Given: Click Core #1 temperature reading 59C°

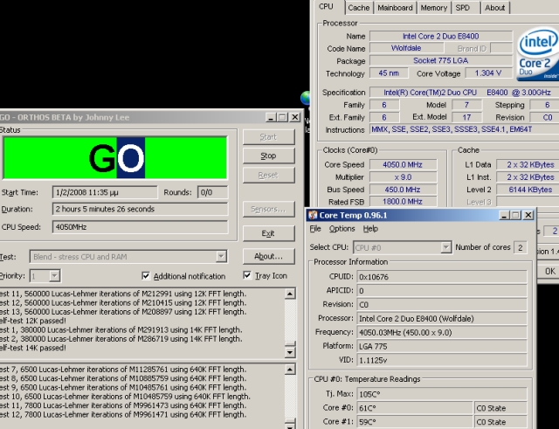Looking at the screenshot, I should 415,422.
